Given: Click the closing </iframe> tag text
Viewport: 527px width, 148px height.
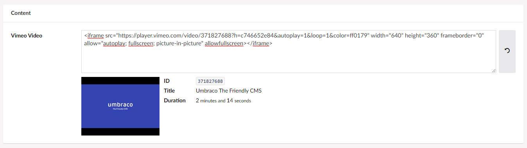Looking at the screenshot, I should pyautogui.click(x=260, y=43).
